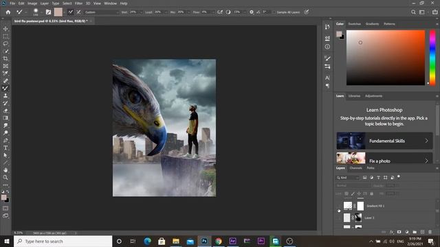Select the Lasso tool

(x=5, y=44)
